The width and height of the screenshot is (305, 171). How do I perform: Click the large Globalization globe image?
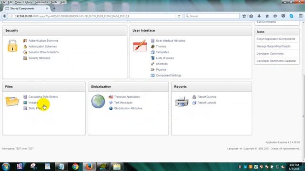point(98,101)
